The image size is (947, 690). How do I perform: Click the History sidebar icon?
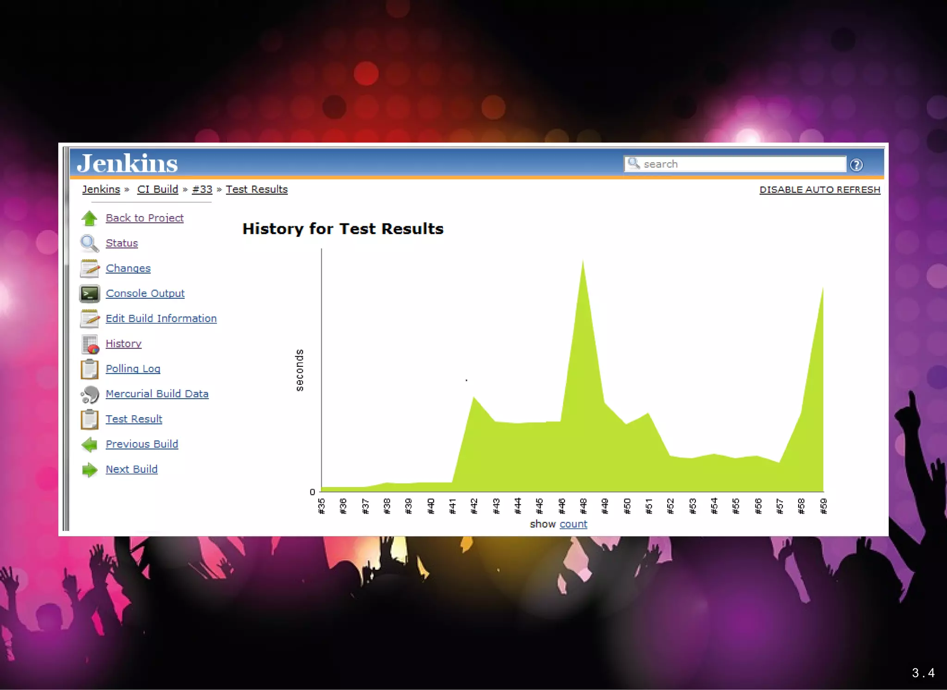pyautogui.click(x=90, y=344)
